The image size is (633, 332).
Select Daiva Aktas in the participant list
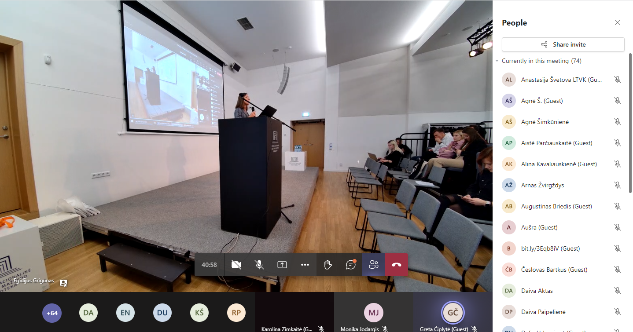pos(537,291)
